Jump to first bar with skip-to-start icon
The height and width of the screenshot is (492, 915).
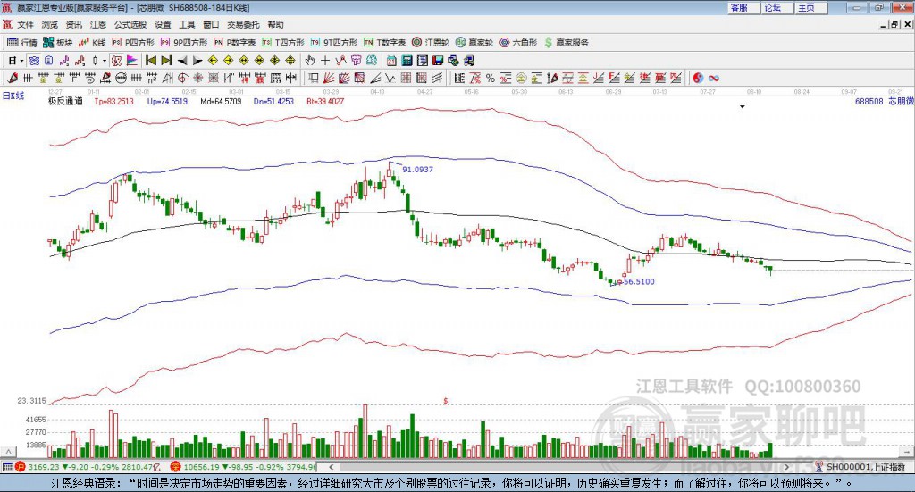click(x=150, y=61)
